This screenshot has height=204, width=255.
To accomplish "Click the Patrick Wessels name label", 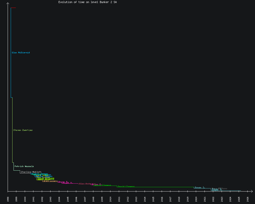I will [x=24, y=167].
